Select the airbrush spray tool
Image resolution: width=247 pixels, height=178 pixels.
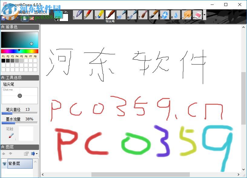(121, 14)
